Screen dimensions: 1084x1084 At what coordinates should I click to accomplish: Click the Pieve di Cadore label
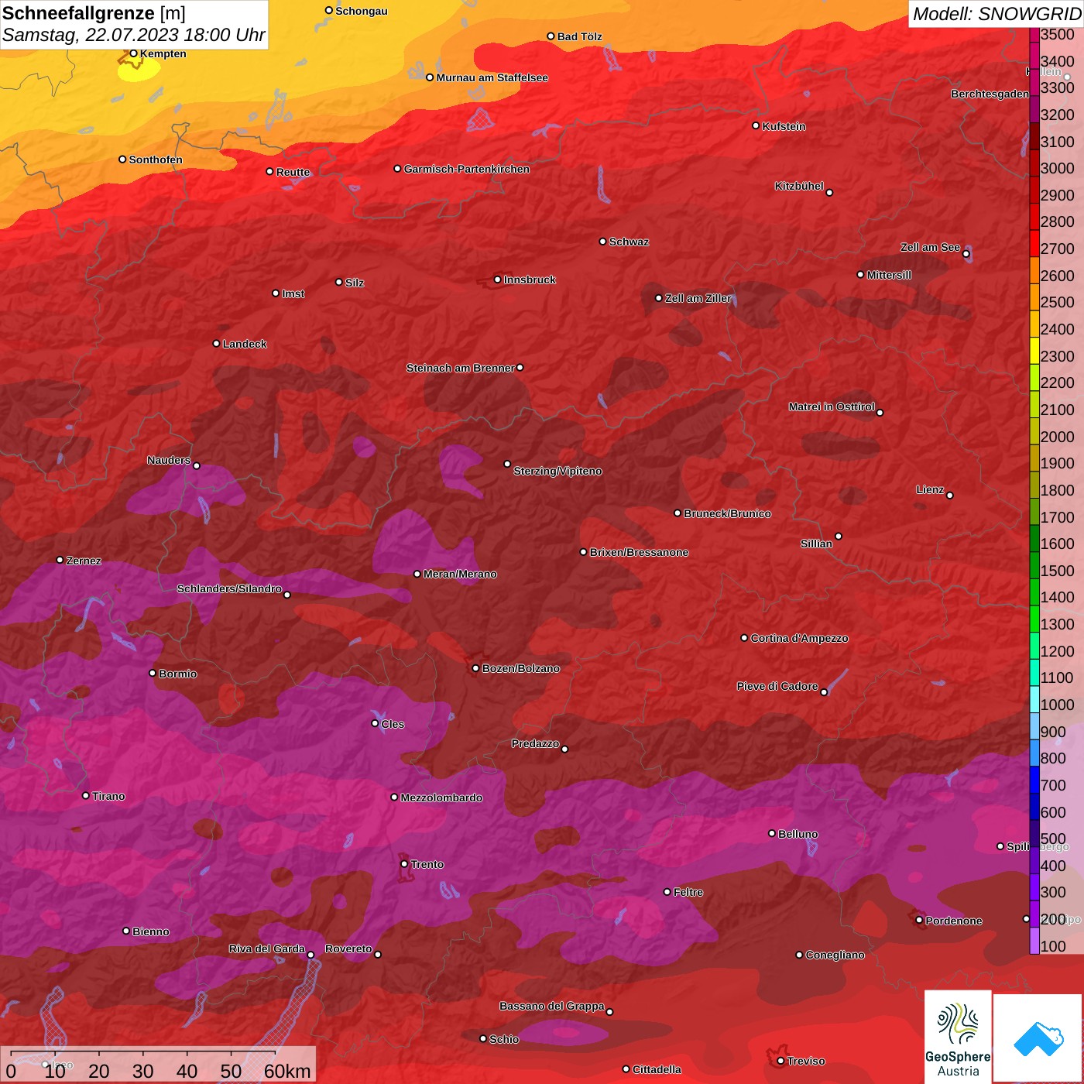pos(777,686)
